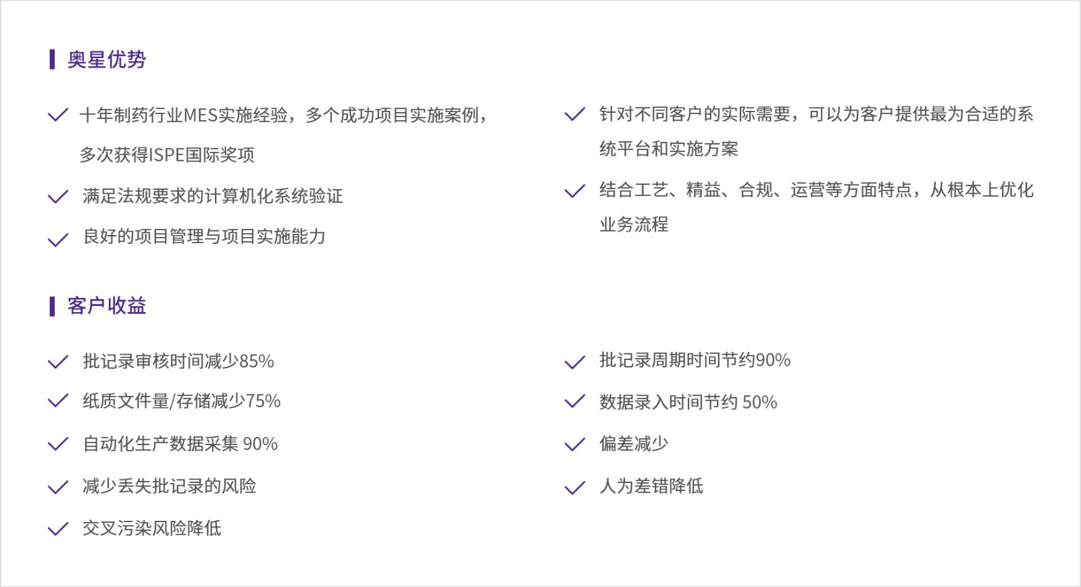
Task: Click text 数据录入时间节约 50%
Action: pyautogui.click(x=688, y=402)
